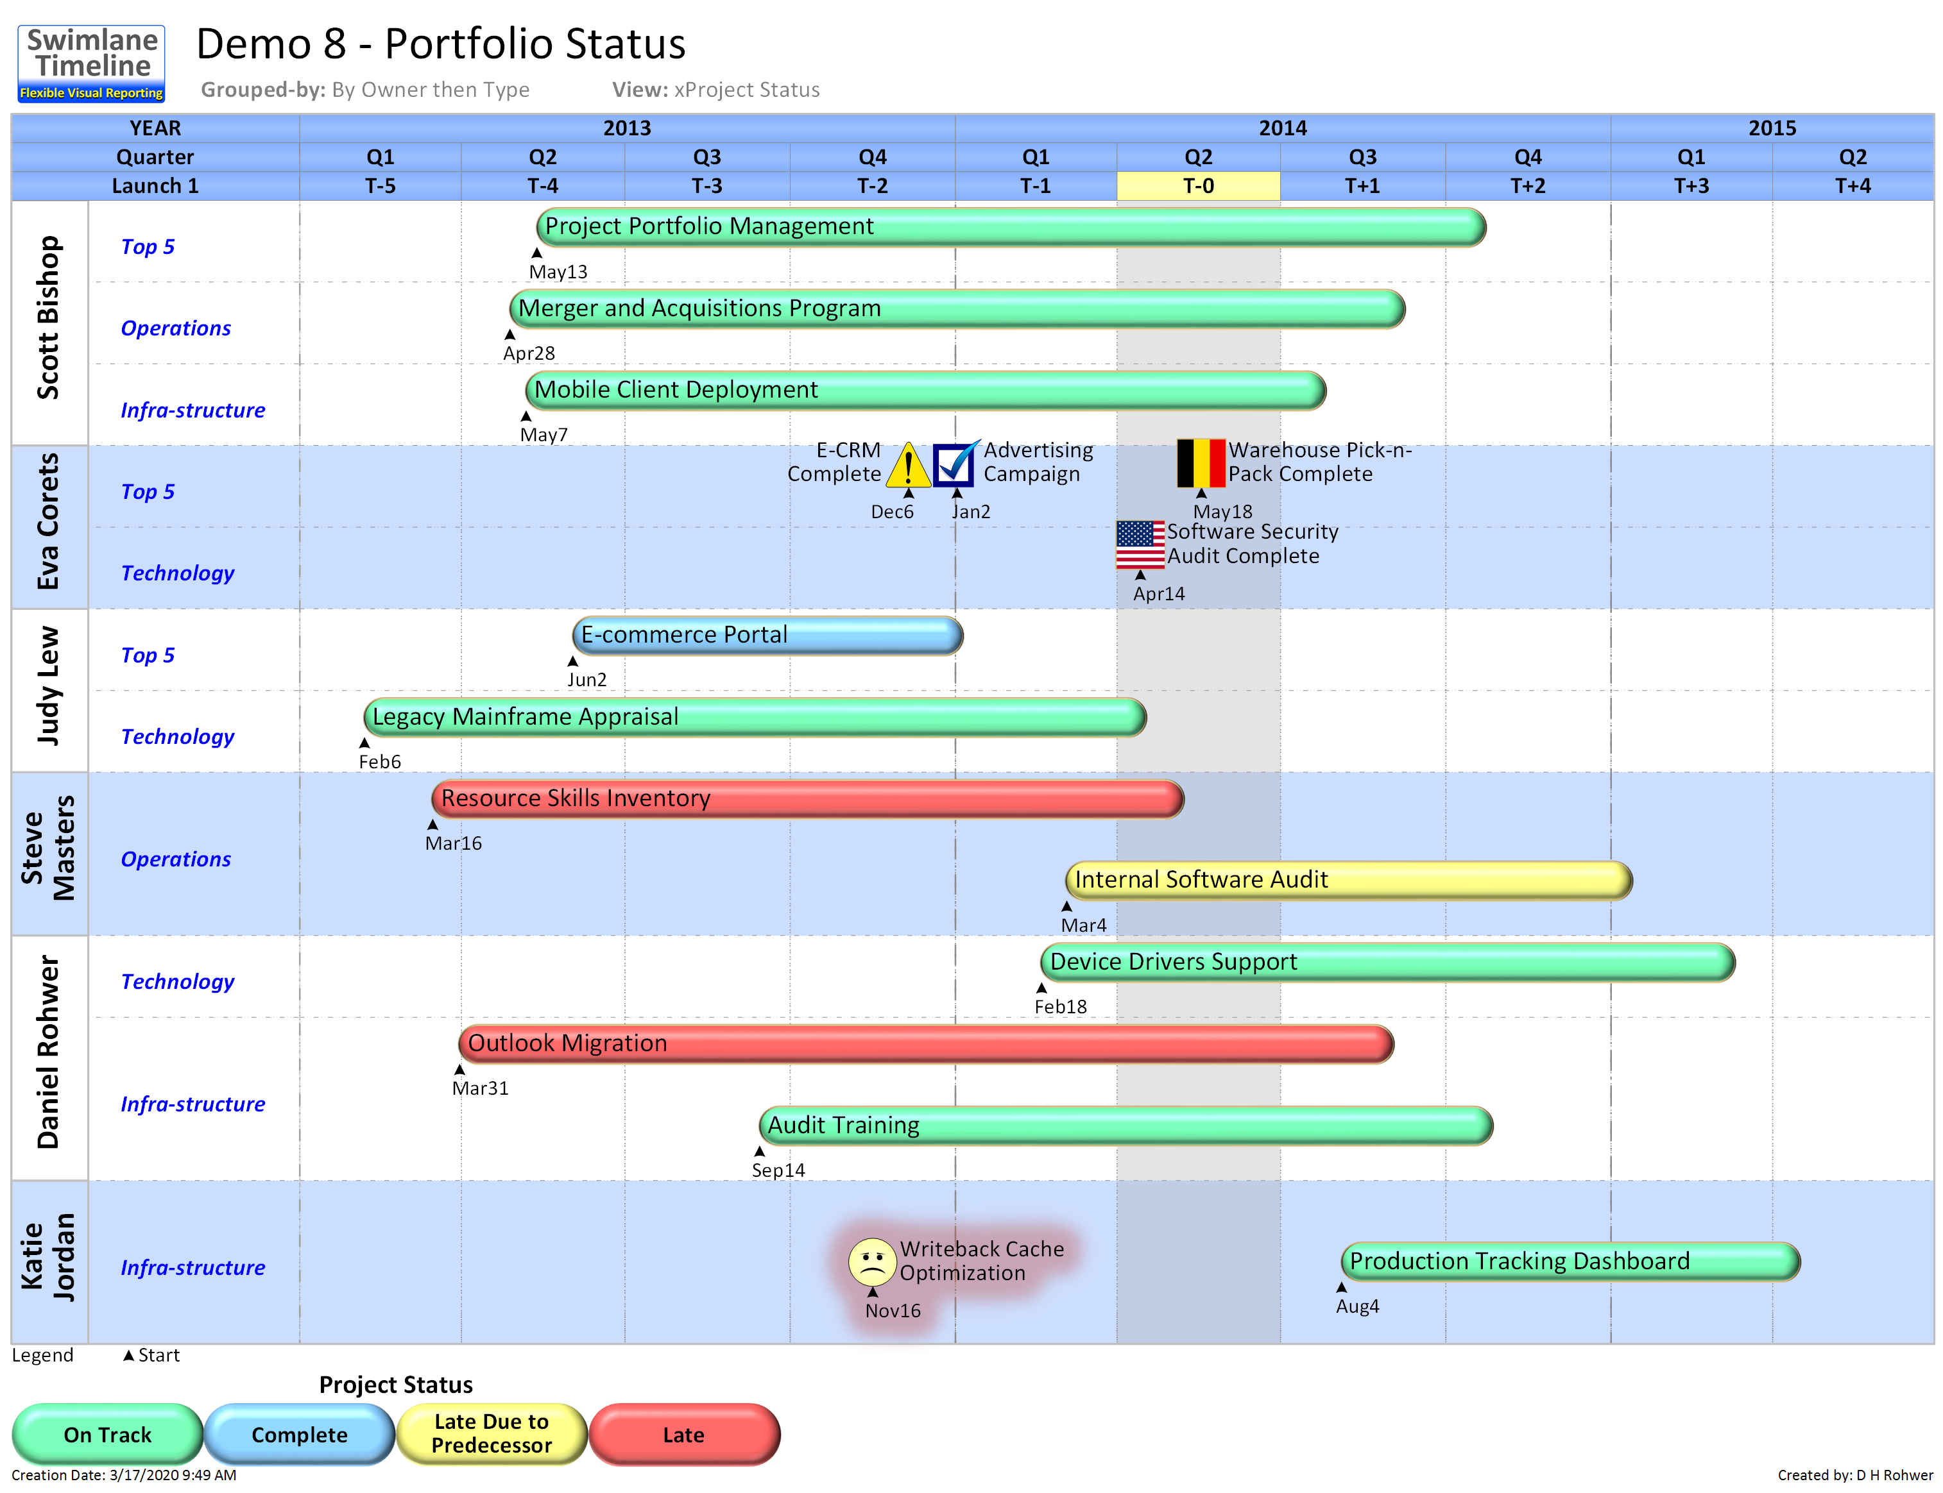This screenshot has width=1943, height=1493.
Task: Click the Created by: D H Rohwer text
Action: coord(1855,1475)
